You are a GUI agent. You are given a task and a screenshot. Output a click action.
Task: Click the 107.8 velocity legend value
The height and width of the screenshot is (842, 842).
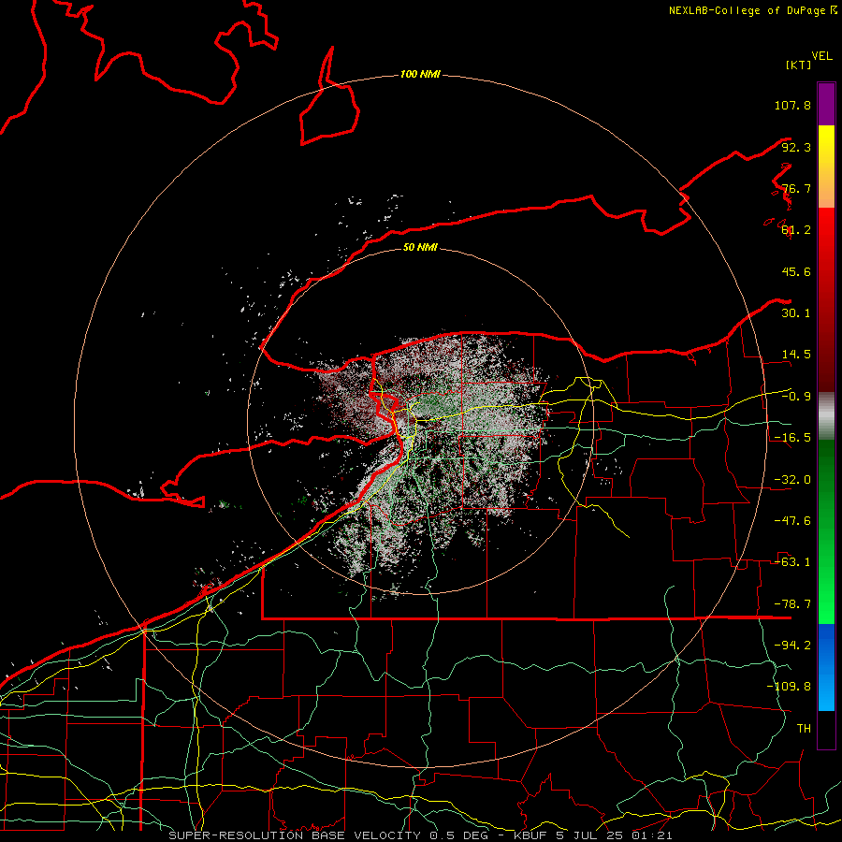click(792, 105)
